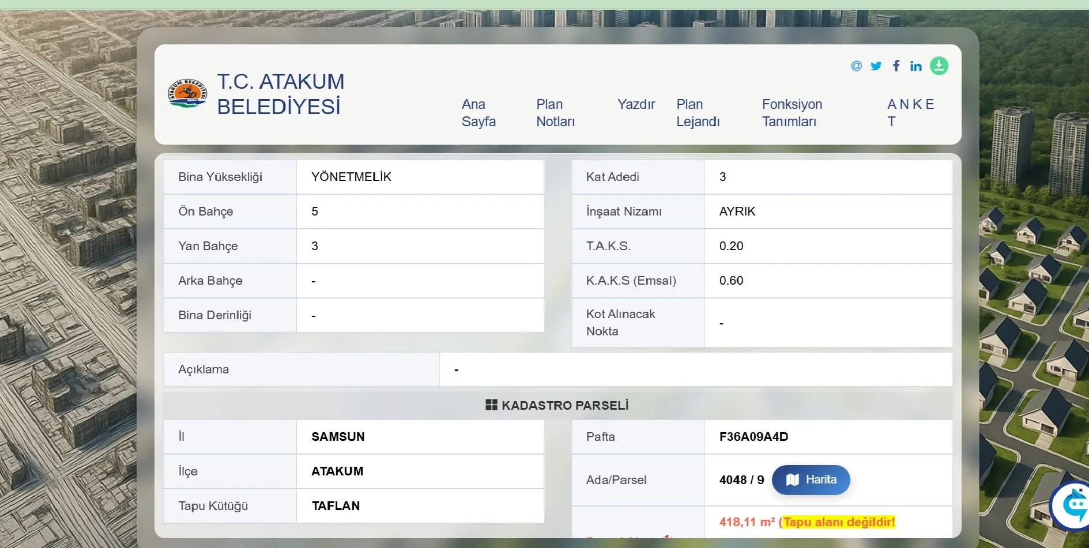
Task: Click the T.C. ATAKUM BELEDİYESİ title
Action: point(281,94)
